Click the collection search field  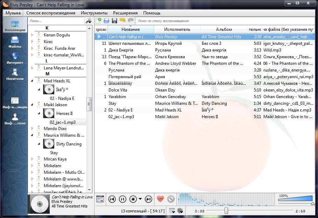[56, 21]
